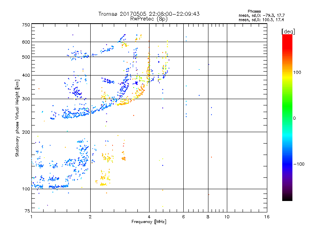Click the "Phases" statistics heading
The image size is (314, 236).
tap(254, 11)
